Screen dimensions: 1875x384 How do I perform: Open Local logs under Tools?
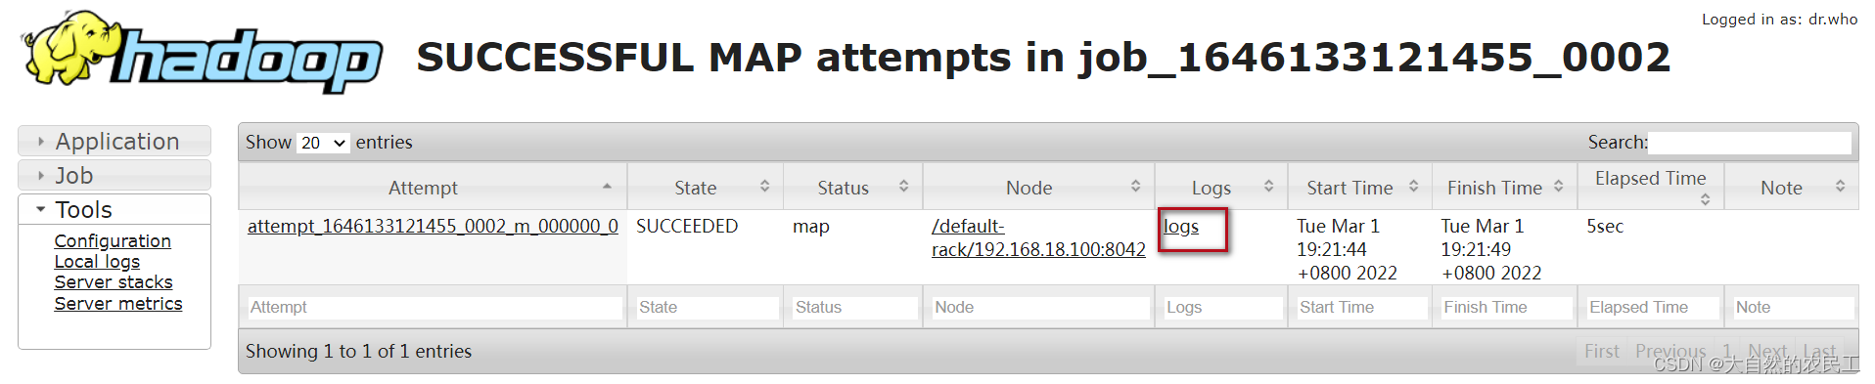pos(97,262)
